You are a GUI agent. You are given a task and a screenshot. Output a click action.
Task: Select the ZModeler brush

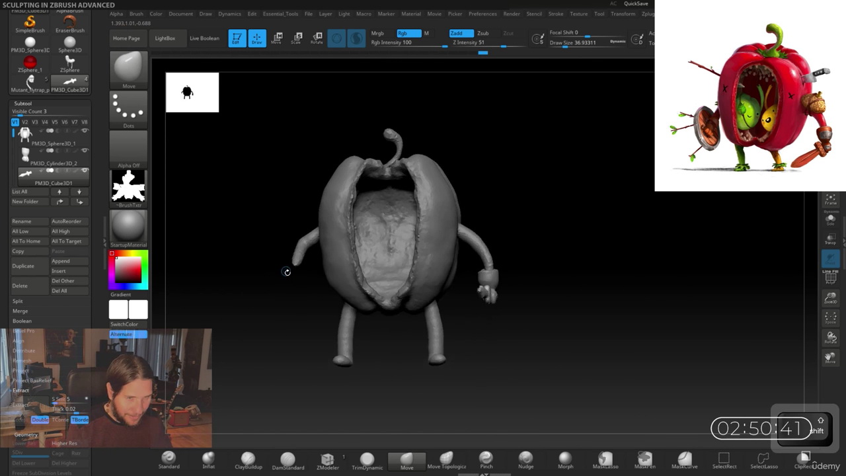click(x=327, y=460)
